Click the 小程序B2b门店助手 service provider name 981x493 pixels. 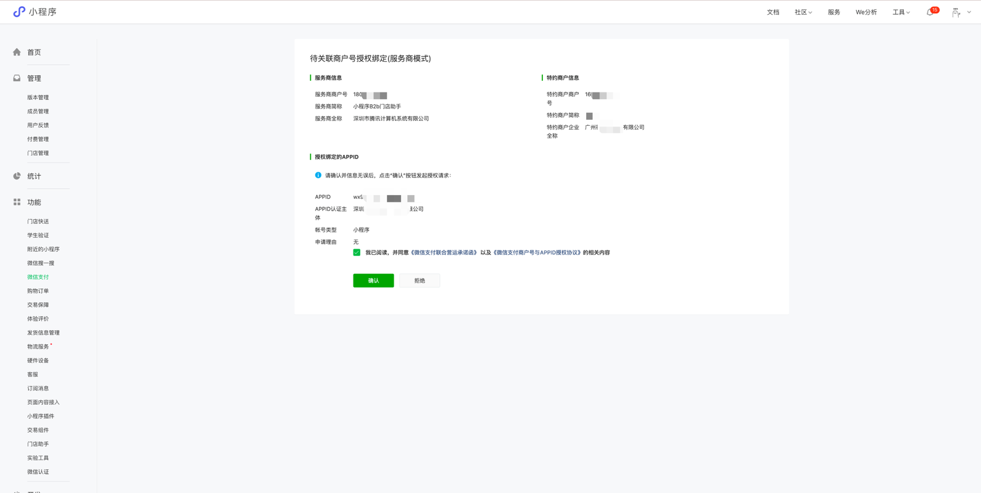[377, 107]
